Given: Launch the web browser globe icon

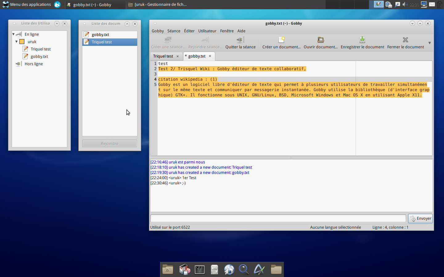Looking at the screenshot, I should [x=229, y=270].
